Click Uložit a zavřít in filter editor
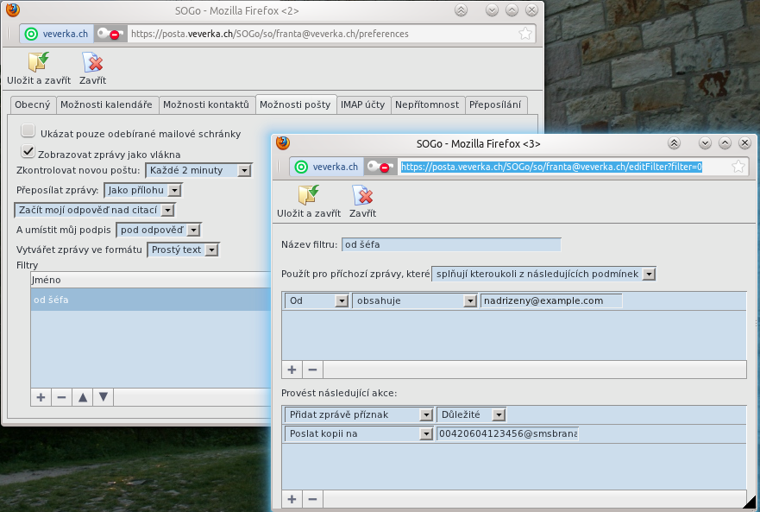The image size is (760, 512). [308, 196]
